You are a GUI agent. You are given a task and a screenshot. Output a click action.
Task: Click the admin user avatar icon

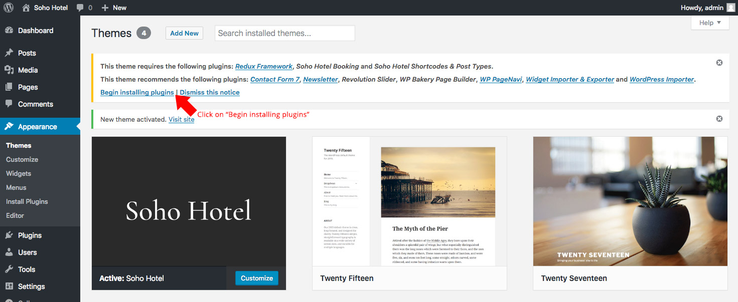tap(730, 8)
